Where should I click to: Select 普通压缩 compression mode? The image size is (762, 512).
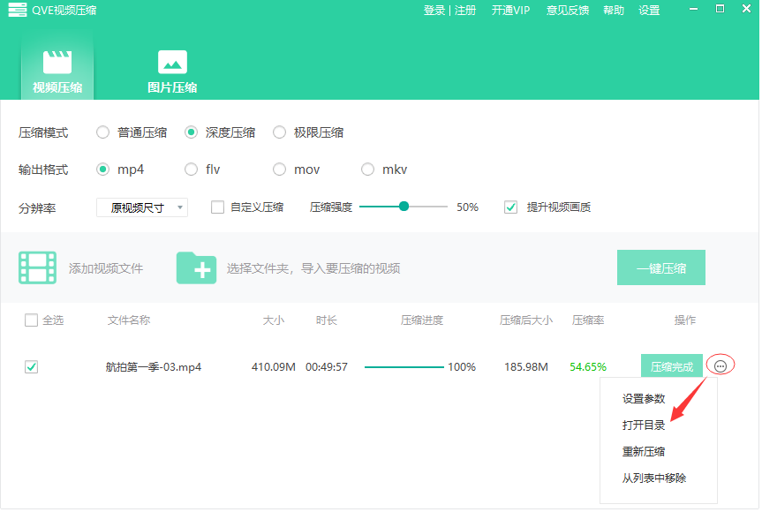pyautogui.click(x=102, y=132)
